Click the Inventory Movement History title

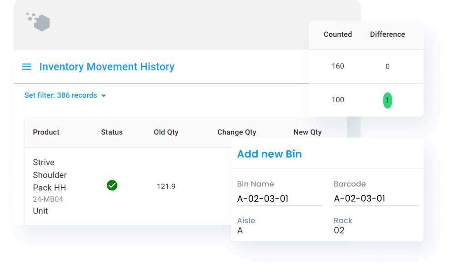107,67
